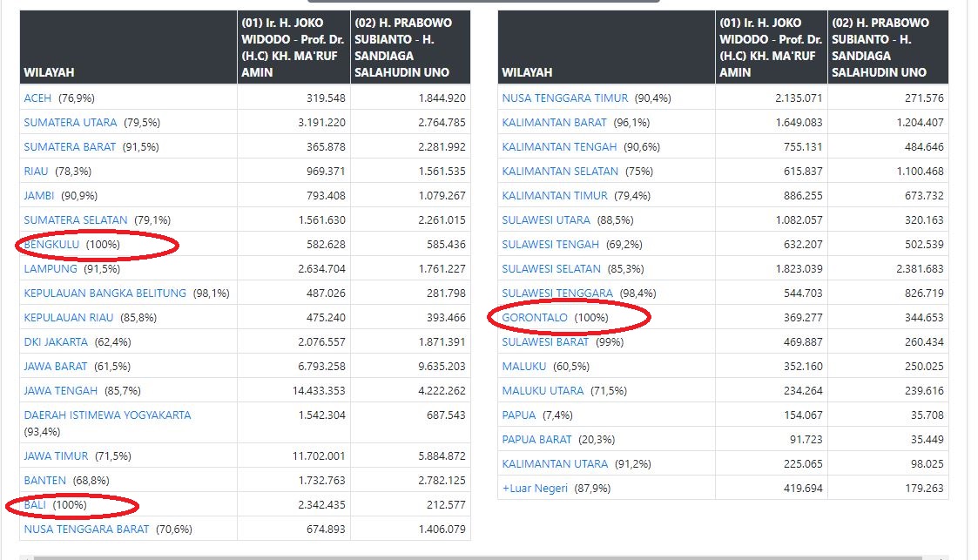The height and width of the screenshot is (560, 978).
Task: Click the right table Prabowo Subianto column header
Action: tap(887, 47)
